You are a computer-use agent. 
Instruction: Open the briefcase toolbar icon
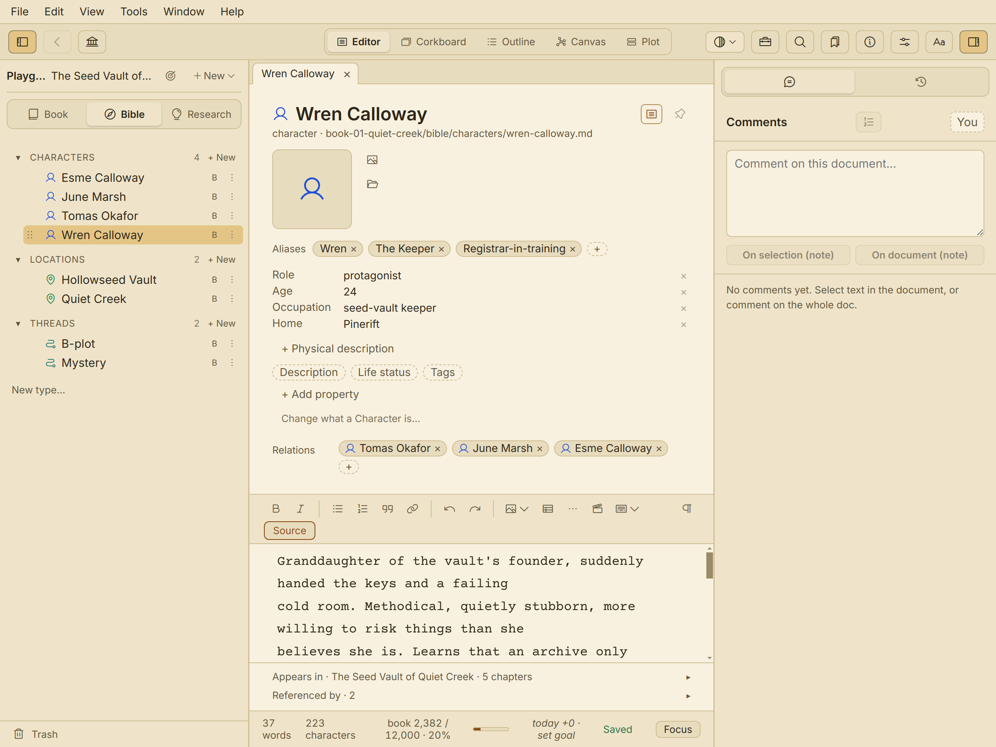tap(765, 42)
